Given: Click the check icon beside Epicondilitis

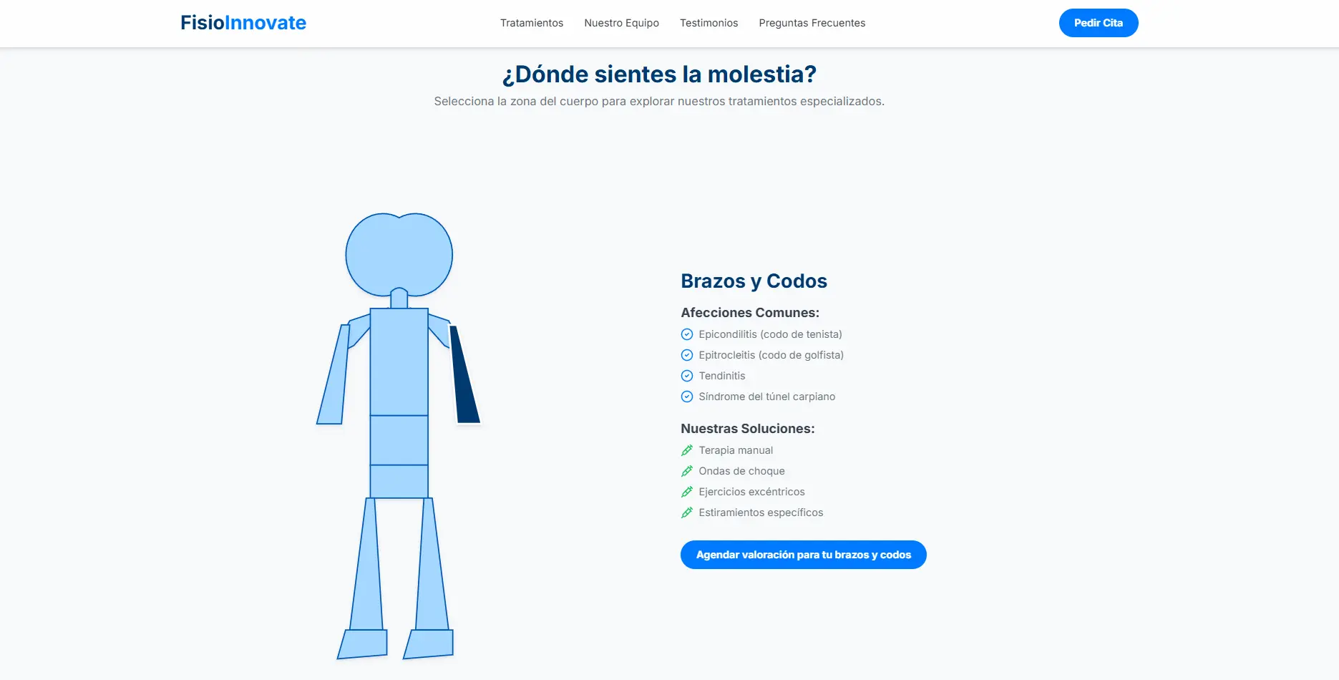Looking at the screenshot, I should [x=687, y=334].
